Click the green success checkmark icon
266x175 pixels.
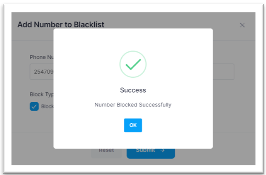point(133,64)
